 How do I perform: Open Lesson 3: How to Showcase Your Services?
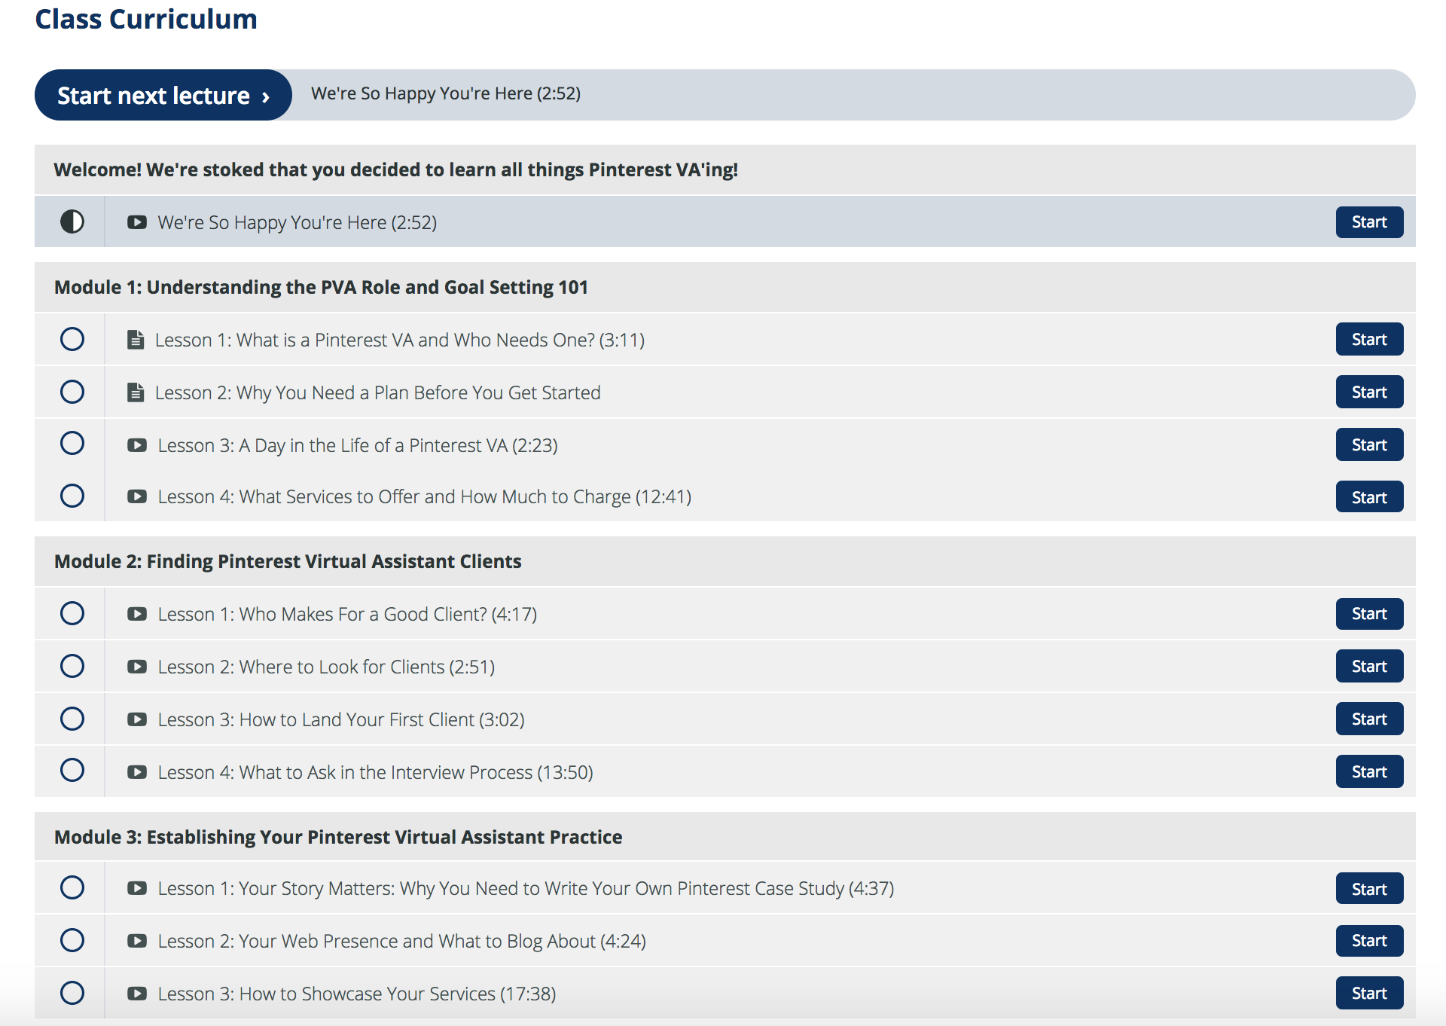click(x=357, y=994)
